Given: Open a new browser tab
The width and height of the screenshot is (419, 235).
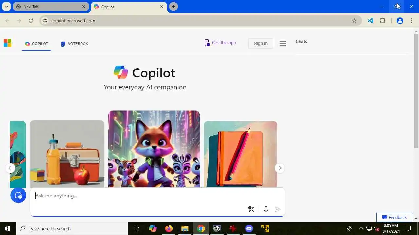Looking at the screenshot, I should coord(173,7).
